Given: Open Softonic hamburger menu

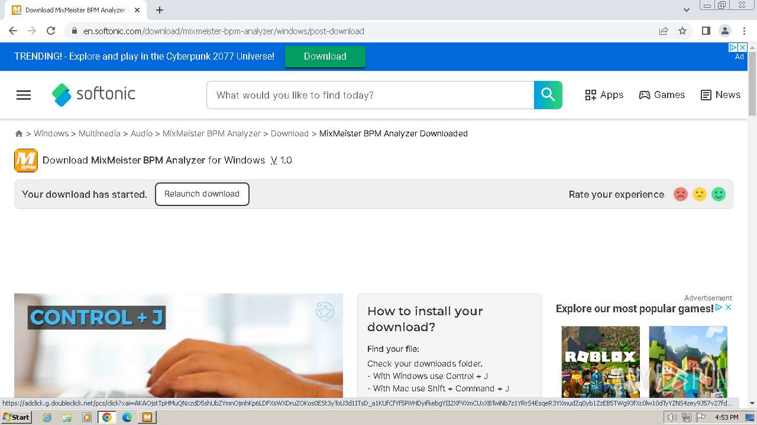Looking at the screenshot, I should coord(24,95).
